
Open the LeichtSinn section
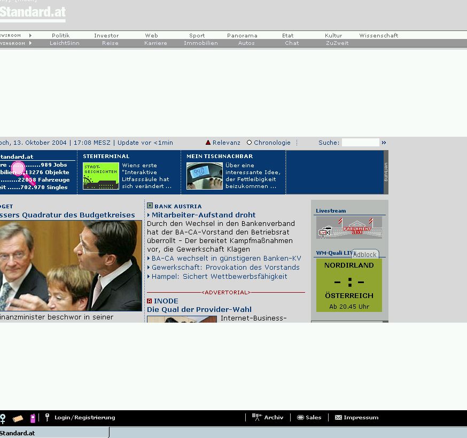tap(64, 43)
